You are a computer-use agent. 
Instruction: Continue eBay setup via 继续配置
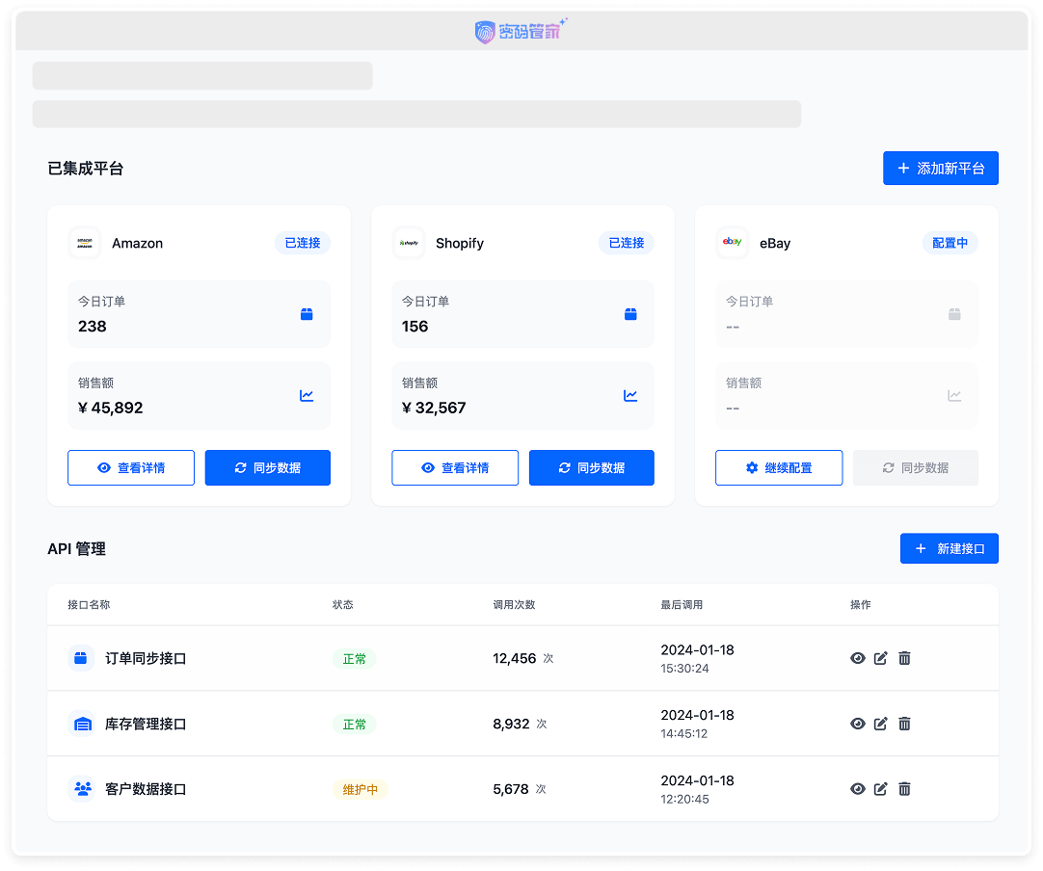[778, 468]
